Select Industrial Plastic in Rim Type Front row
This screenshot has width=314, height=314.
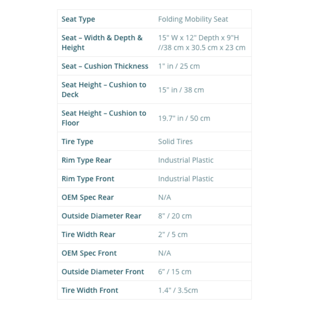coord(186,179)
